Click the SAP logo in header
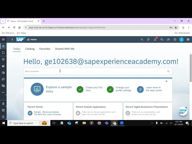Image resolution: width=192 pixels, height=144 pixels. (x=20, y=39)
